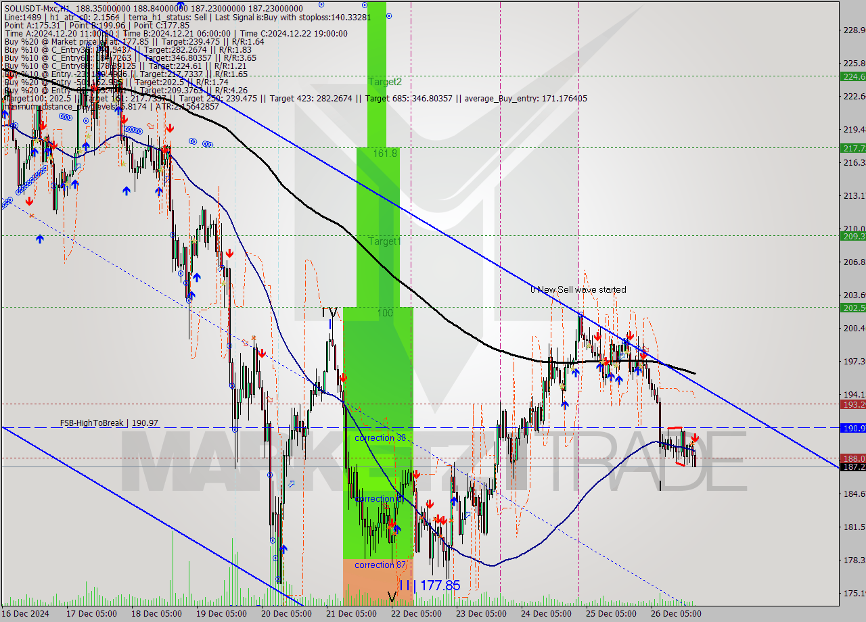Select the '100' Fibonacci level label

point(385,313)
